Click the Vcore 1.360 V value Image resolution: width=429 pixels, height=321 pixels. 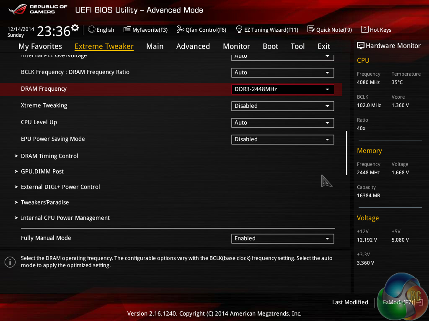(x=400, y=105)
